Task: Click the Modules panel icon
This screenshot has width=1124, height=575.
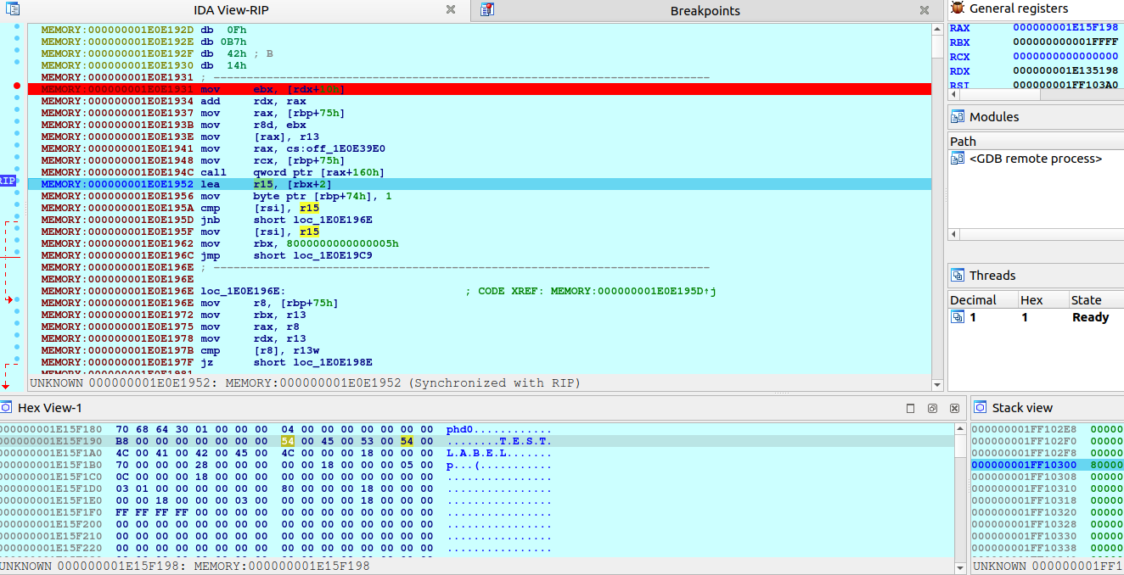Action: [x=958, y=117]
